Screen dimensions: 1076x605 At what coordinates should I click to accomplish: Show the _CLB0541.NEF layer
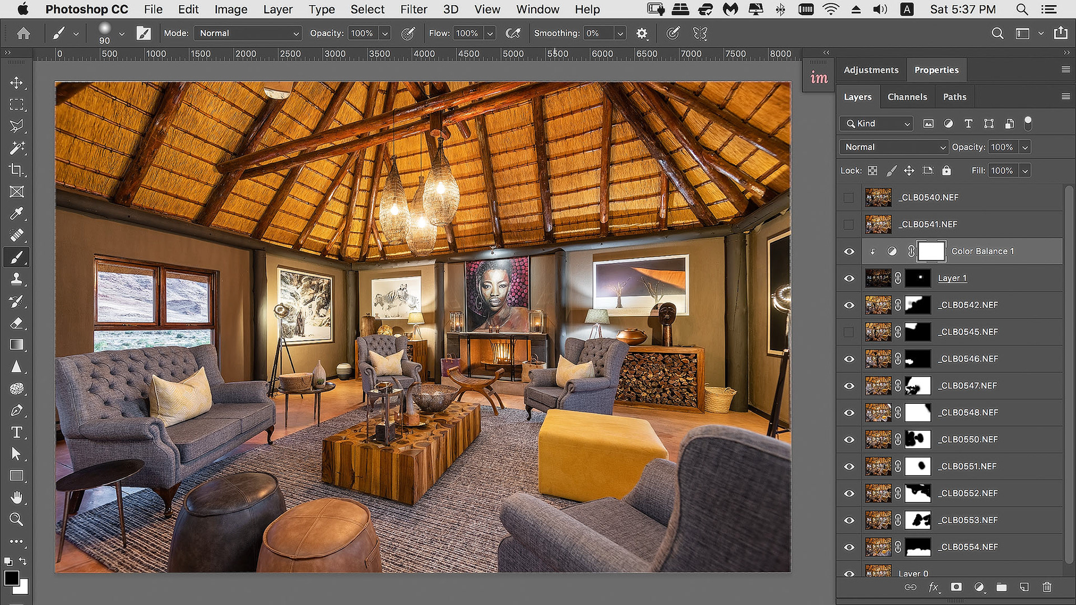tap(848, 224)
